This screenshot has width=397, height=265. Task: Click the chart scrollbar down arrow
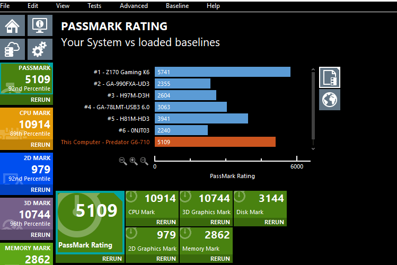tap(313, 149)
